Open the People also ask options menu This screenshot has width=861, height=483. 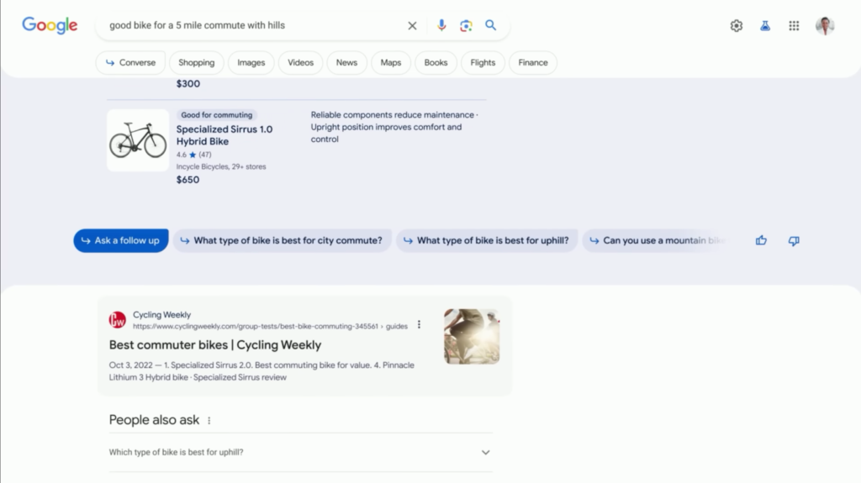point(209,421)
